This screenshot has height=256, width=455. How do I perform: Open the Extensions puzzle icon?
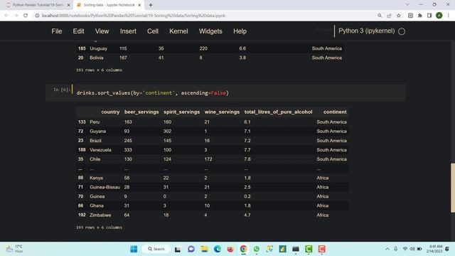[x=420, y=16]
